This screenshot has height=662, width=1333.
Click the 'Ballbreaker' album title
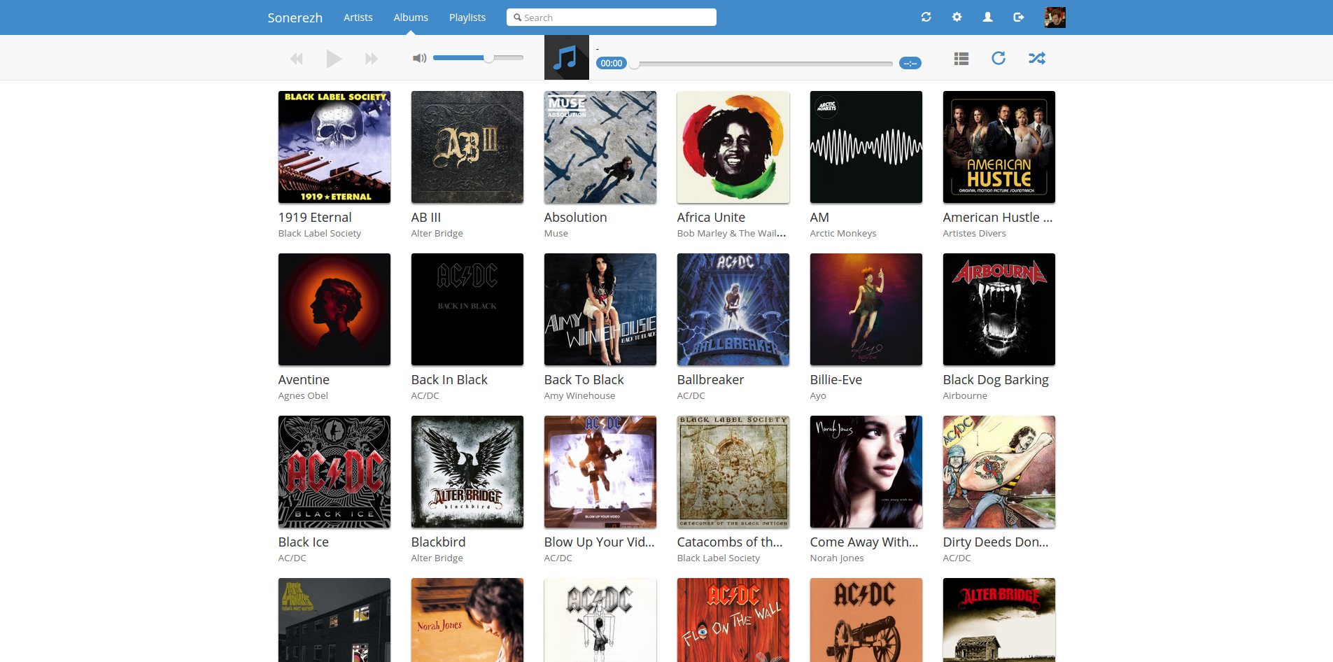[710, 380]
